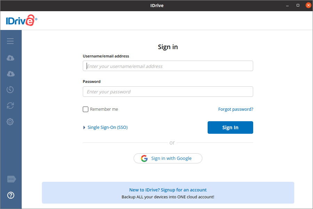The width and height of the screenshot is (313, 209).
Task: Open the hamburger menu in sidebar
Action: click(x=10, y=41)
